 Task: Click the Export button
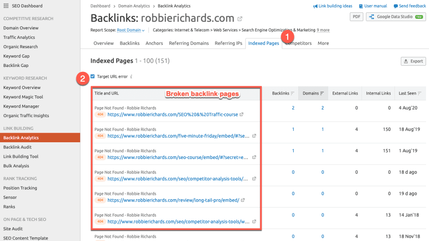413,61
